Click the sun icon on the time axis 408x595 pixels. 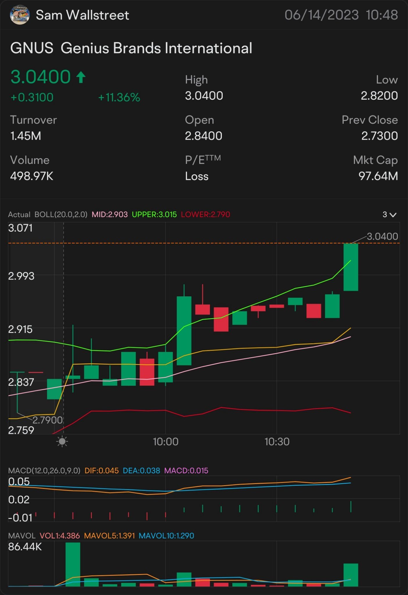[x=62, y=442]
